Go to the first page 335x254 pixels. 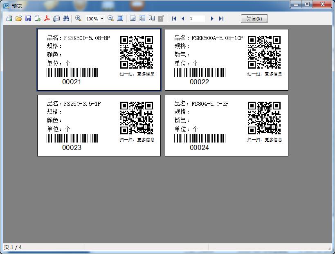[x=174, y=18]
